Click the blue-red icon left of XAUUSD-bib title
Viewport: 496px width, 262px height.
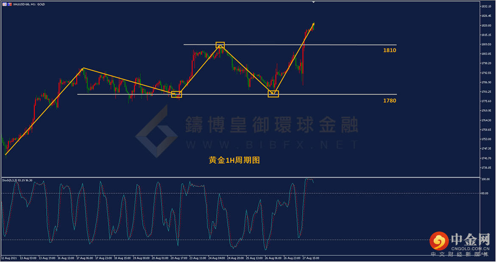(x=9, y=4)
